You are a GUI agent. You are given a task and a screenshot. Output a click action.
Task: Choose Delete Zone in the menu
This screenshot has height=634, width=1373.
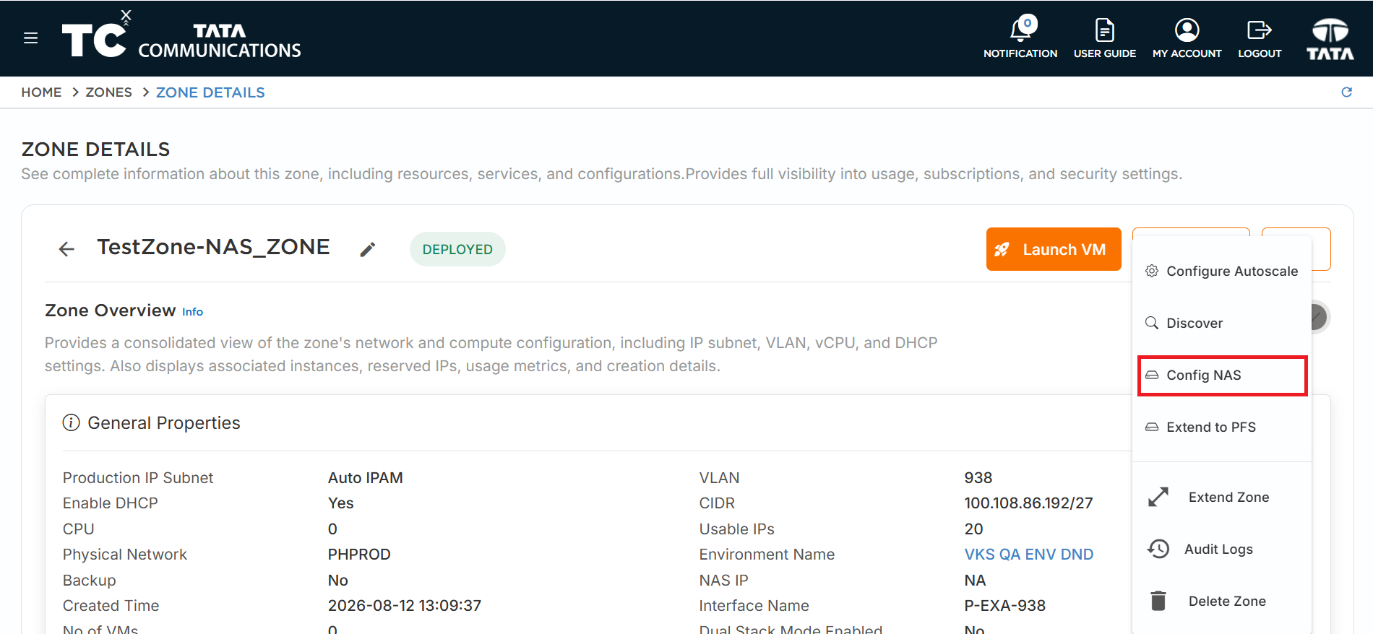pyautogui.click(x=1221, y=601)
